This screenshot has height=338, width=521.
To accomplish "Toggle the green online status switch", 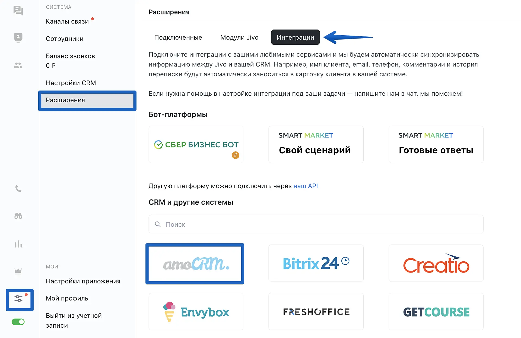I will 18,322.
